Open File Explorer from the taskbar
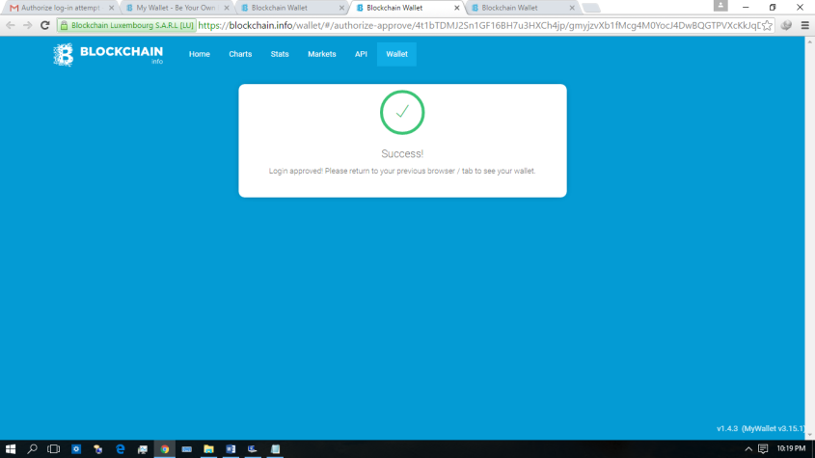Viewport: 815px width, 458px height. pyautogui.click(x=208, y=449)
